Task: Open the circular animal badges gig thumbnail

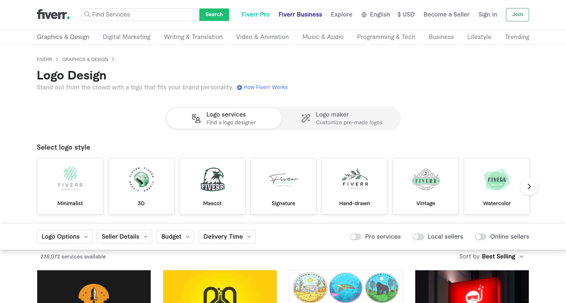Action: pos(346,287)
